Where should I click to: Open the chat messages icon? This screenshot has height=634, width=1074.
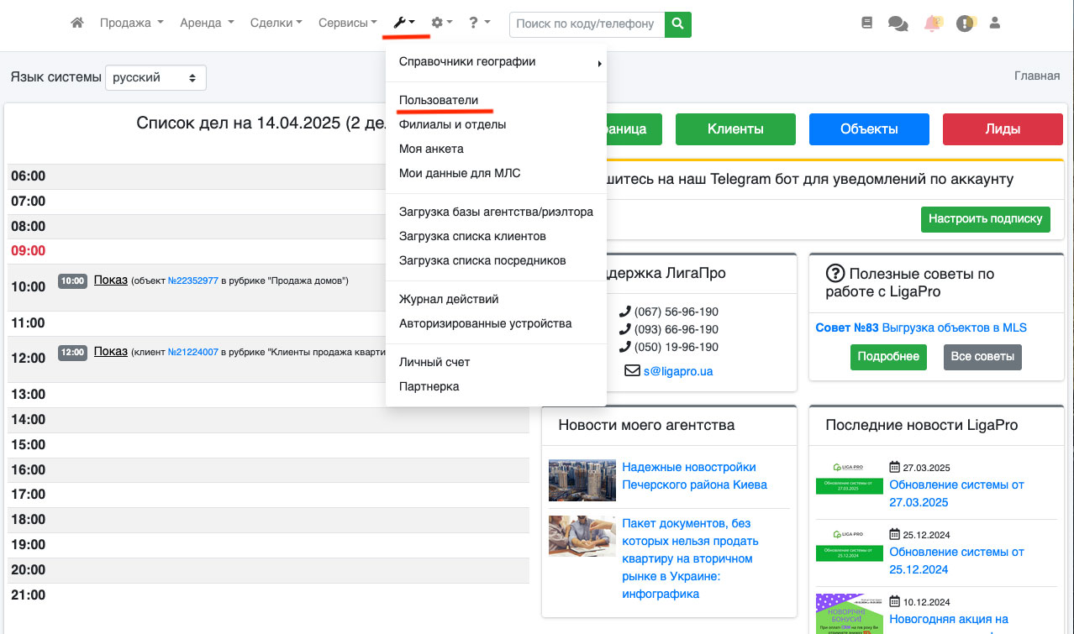898,24
